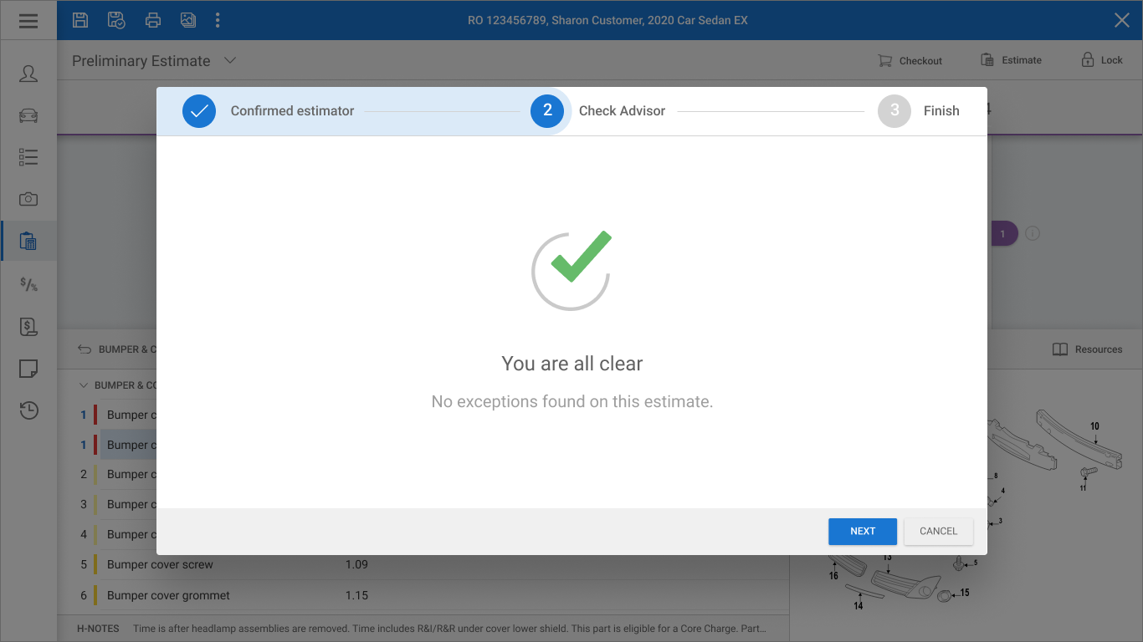The width and height of the screenshot is (1143, 642).
Task: Open the image gallery toolbar icon
Action: coord(188,20)
